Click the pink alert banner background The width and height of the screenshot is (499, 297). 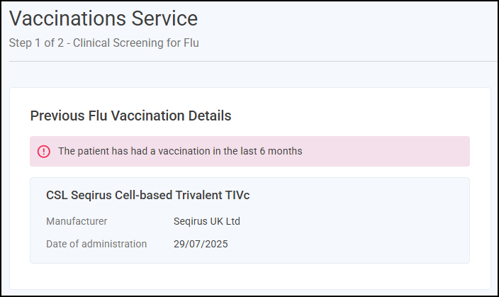coord(382,151)
